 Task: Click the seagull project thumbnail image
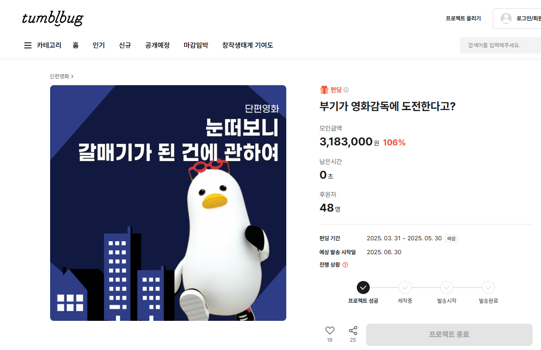coord(168,203)
